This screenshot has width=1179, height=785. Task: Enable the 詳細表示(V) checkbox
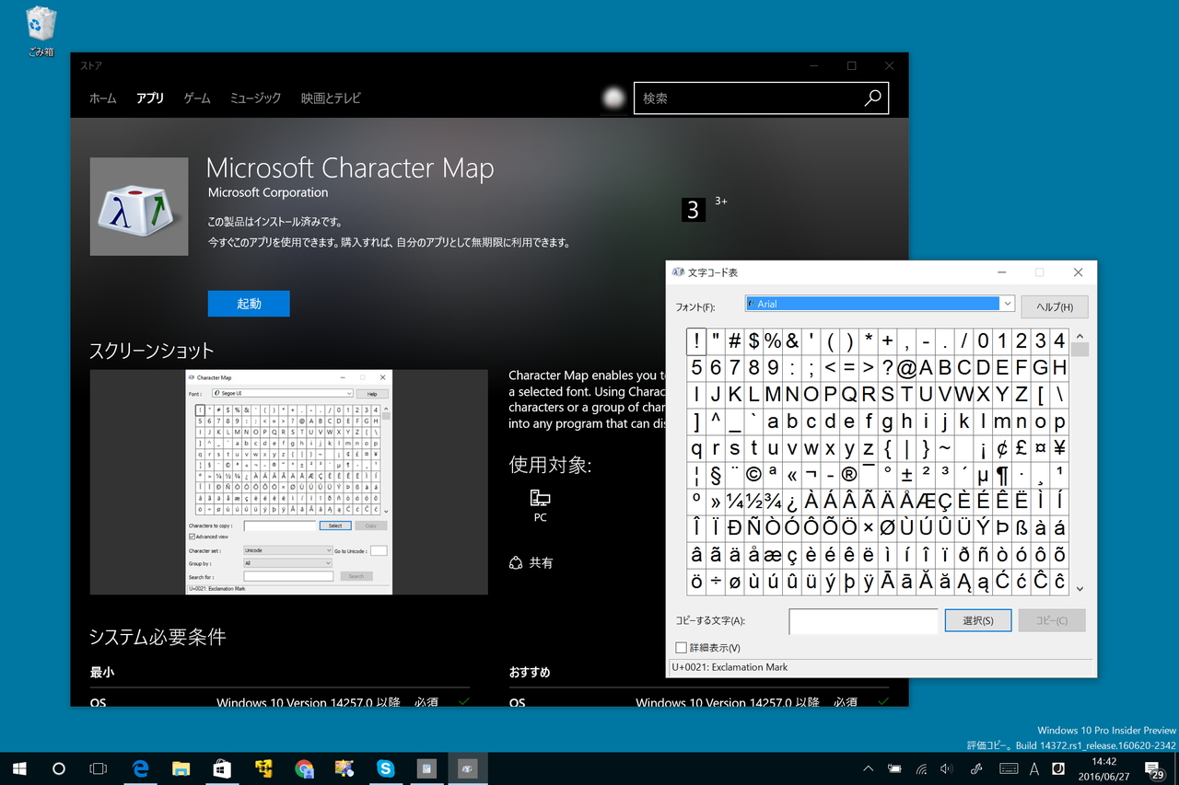(x=682, y=648)
